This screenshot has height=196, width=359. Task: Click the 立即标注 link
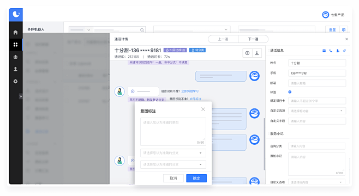click(x=195, y=99)
